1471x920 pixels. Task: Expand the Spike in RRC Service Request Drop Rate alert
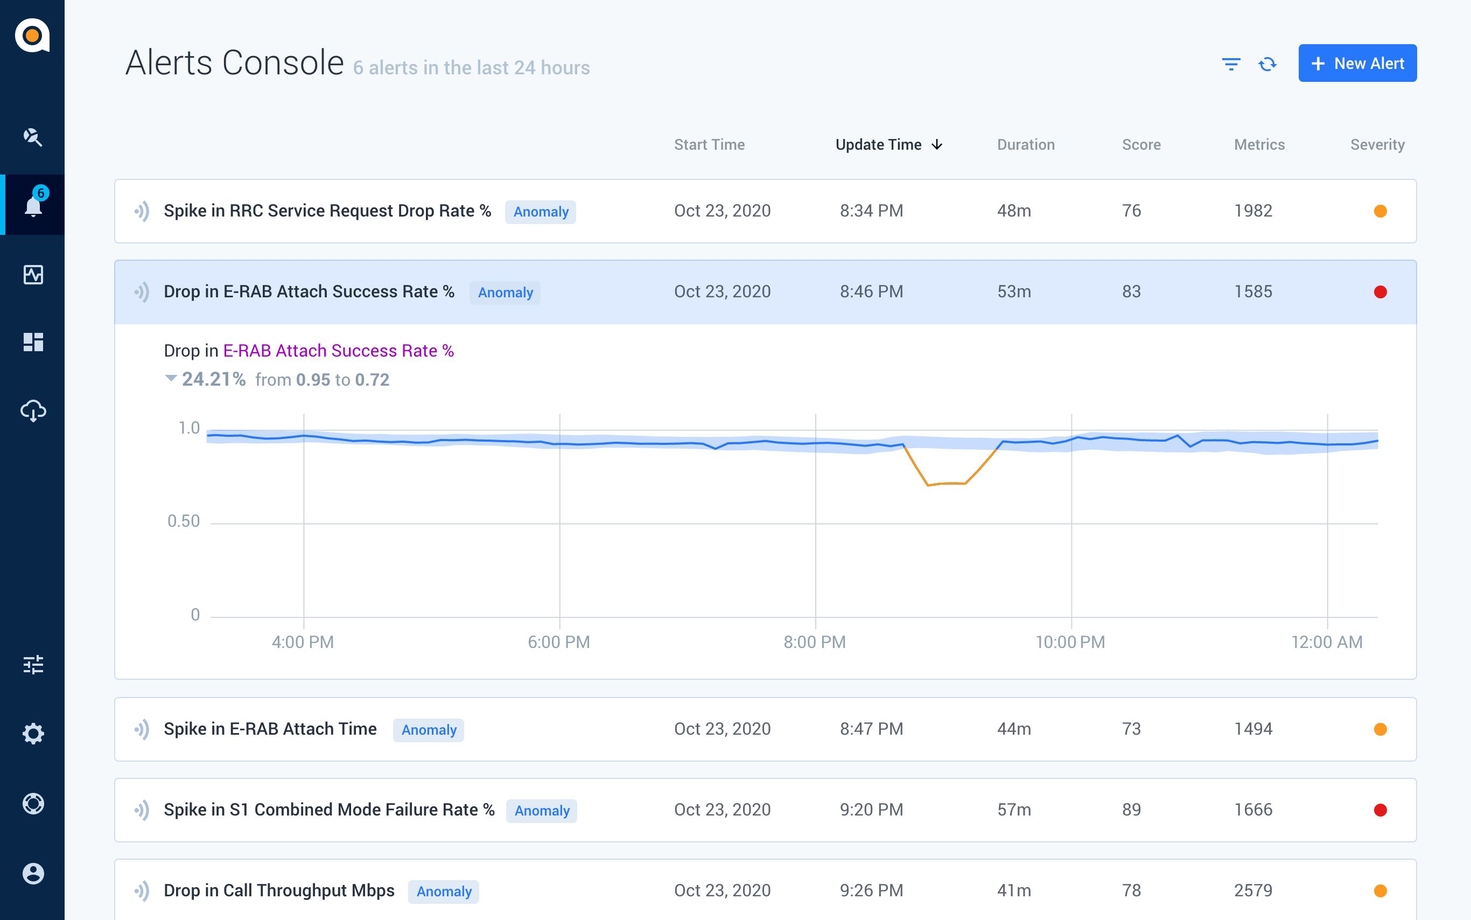coord(765,211)
